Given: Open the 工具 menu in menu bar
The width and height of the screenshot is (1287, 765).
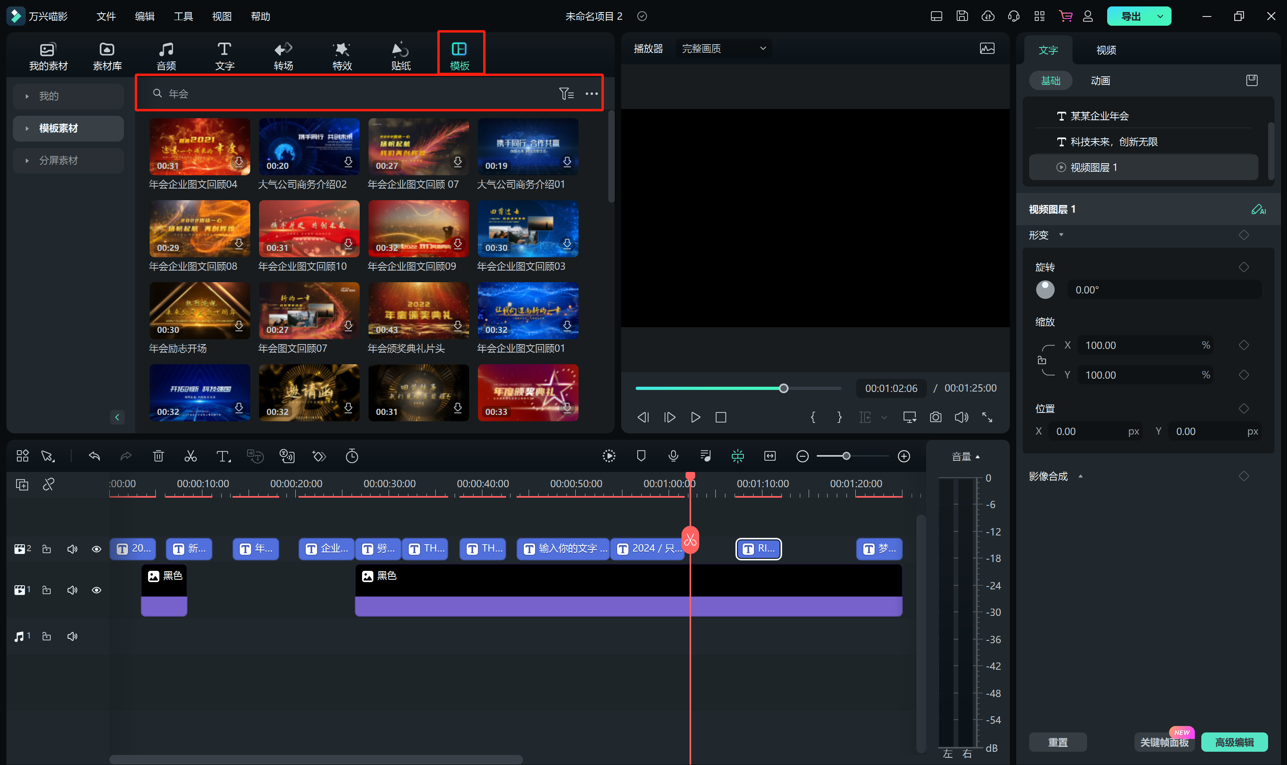Looking at the screenshot, I should (183, 16).
